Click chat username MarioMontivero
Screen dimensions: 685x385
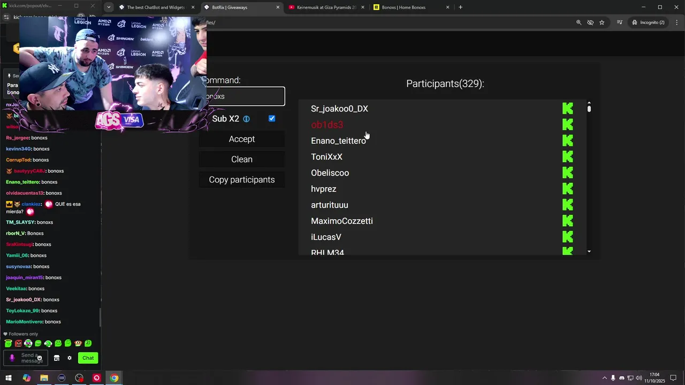click(x=24, y=322)
